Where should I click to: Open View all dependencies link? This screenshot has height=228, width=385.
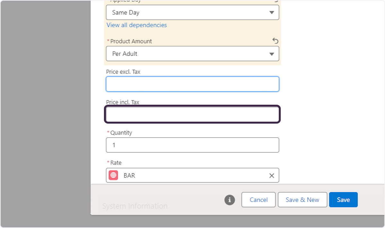(137, 25)
